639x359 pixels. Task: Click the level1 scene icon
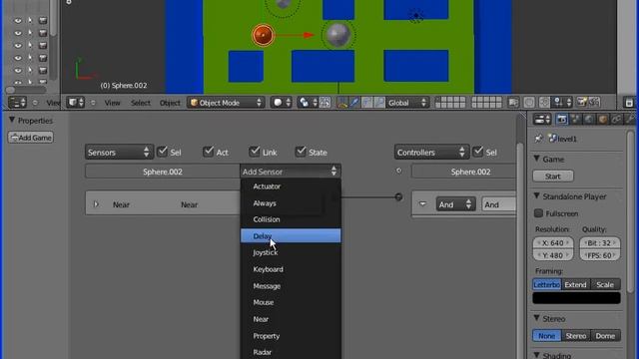(552, 139)
